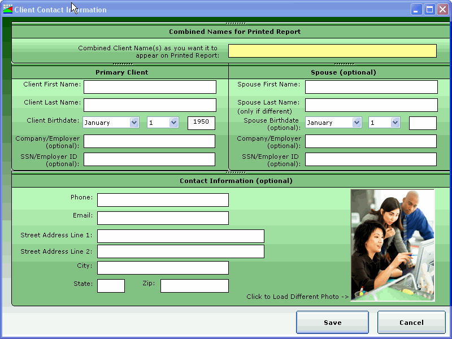This screenshot has height=339, width=452.
Task: Focus the Client Last Name field
Action: (x=150, y=105)
